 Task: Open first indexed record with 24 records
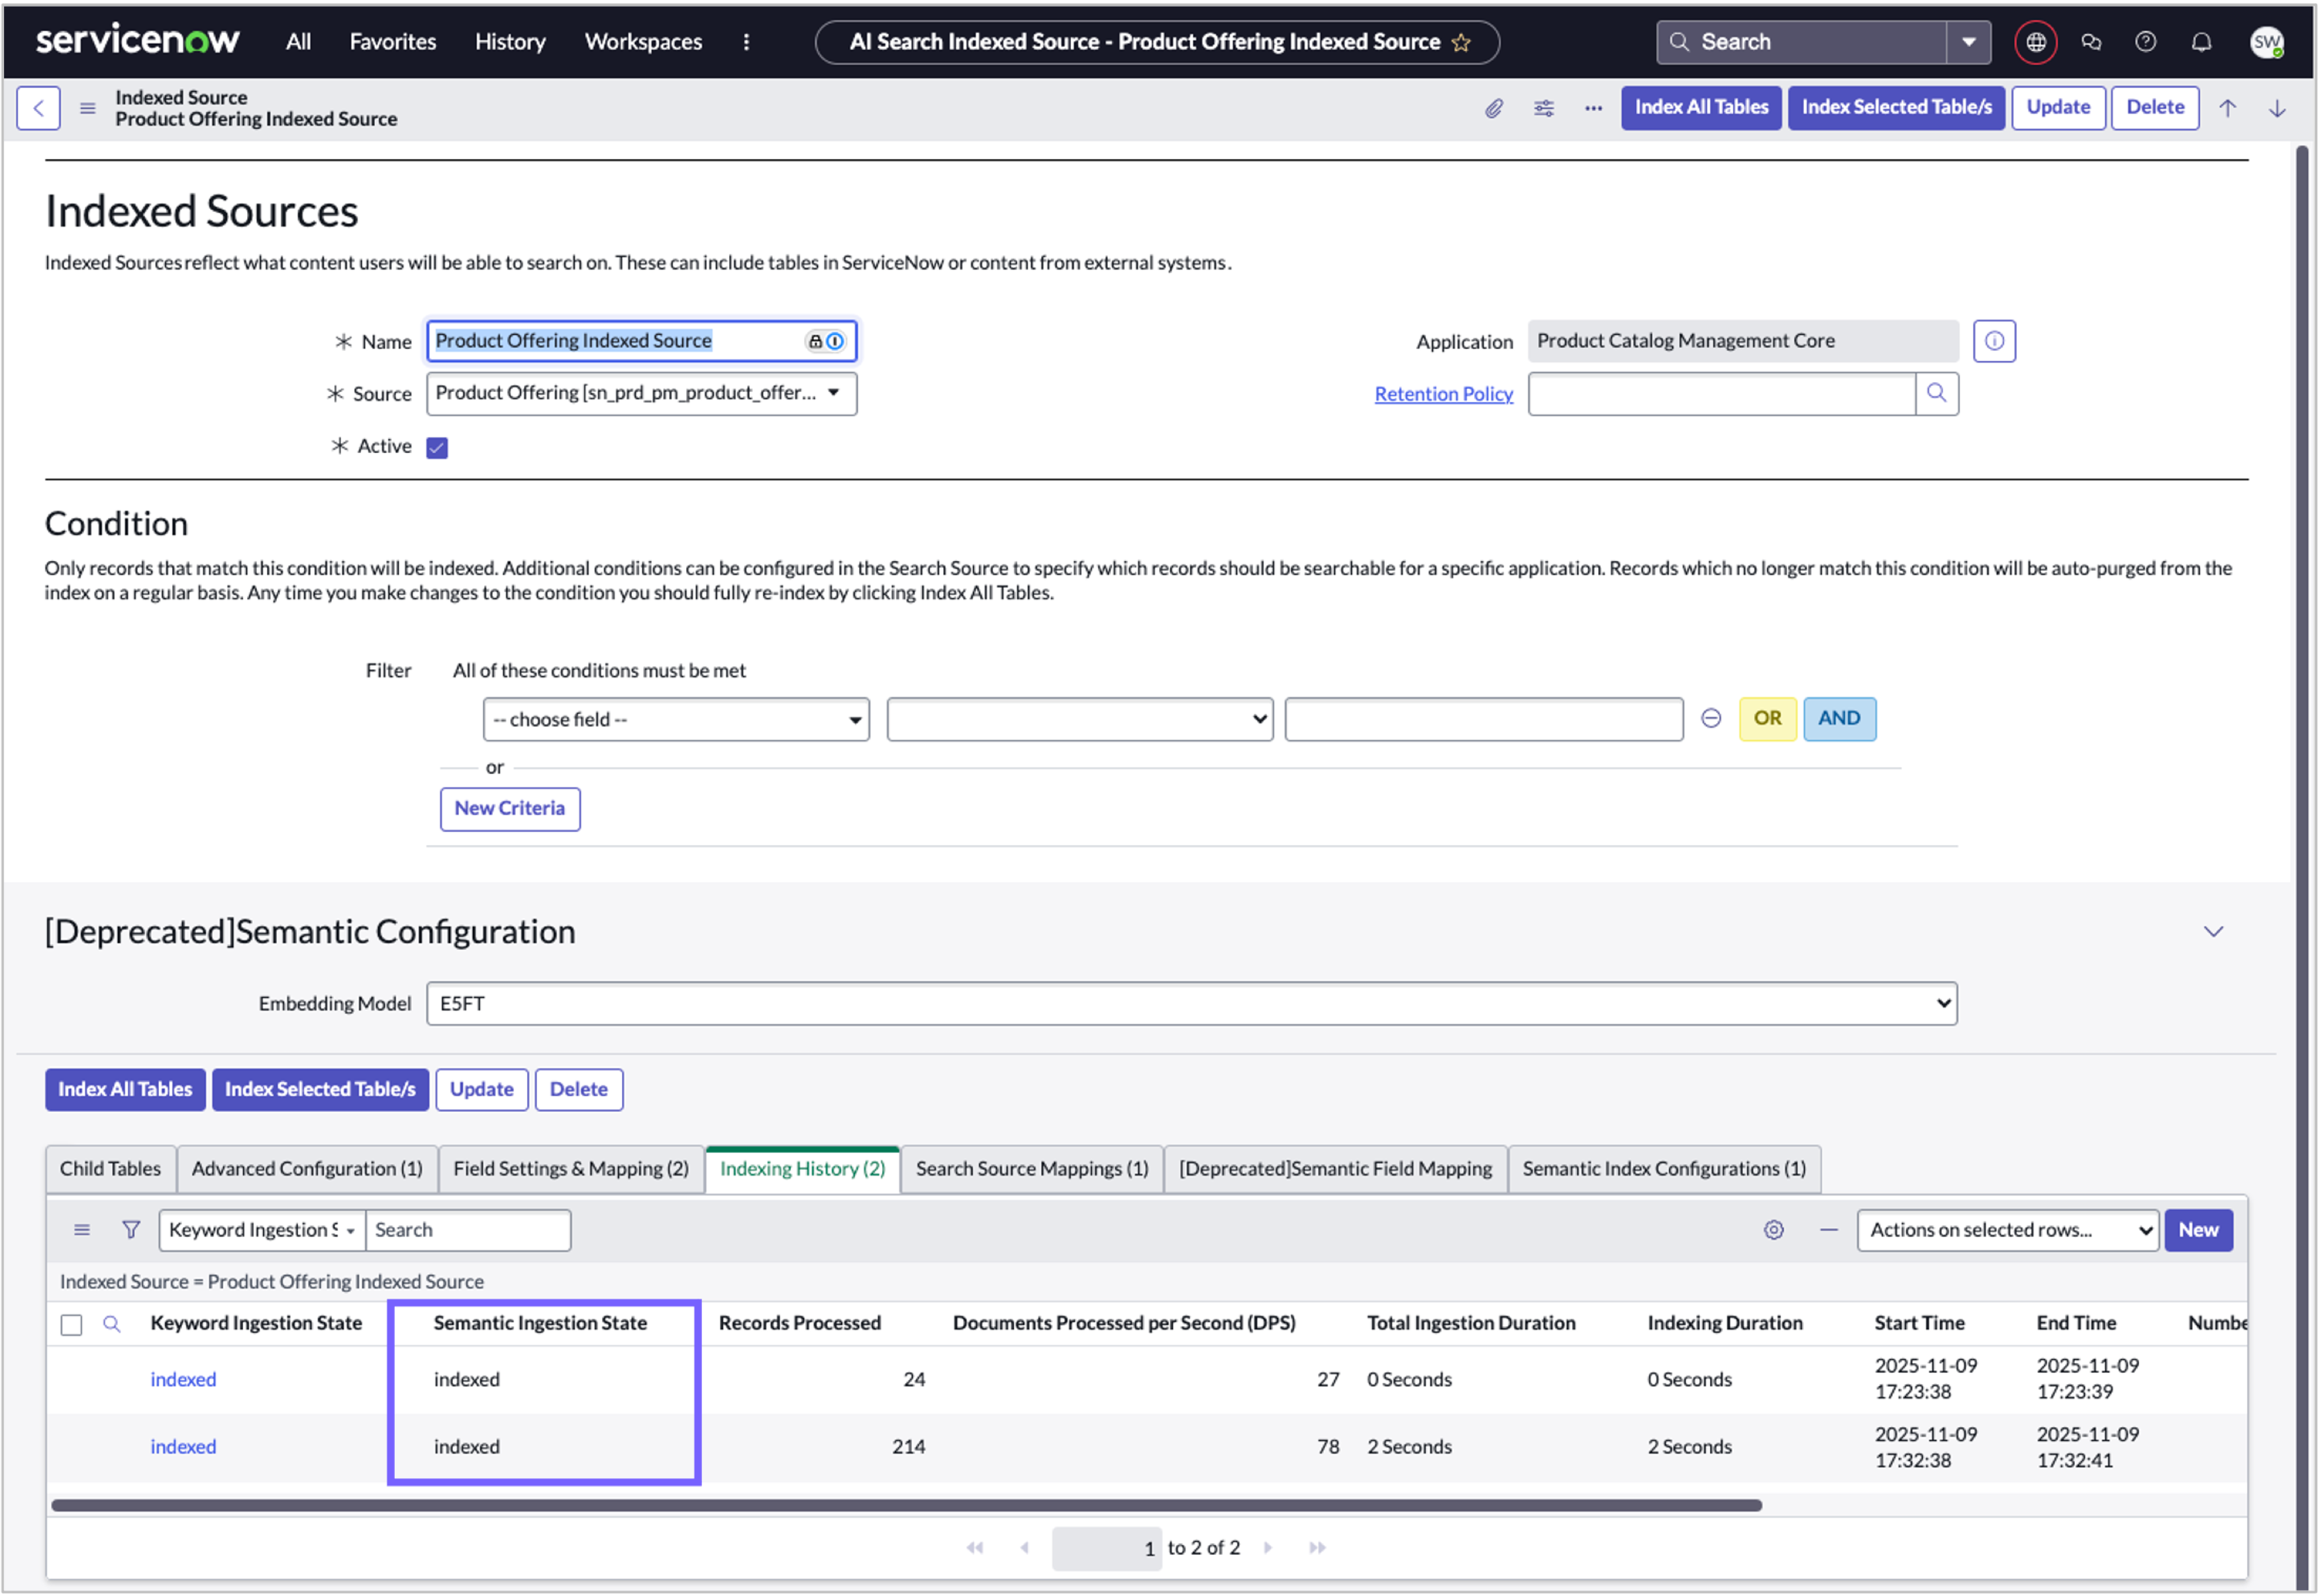click(183, 1380)
